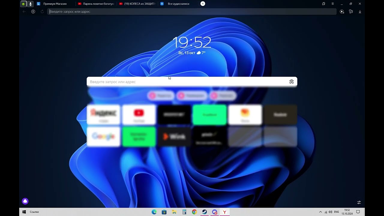Open File Explorer folder icon
The image size is (384, 216).
coord(174,212)
